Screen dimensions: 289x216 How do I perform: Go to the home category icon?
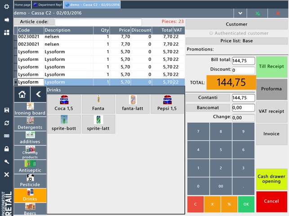pos(22,94)
